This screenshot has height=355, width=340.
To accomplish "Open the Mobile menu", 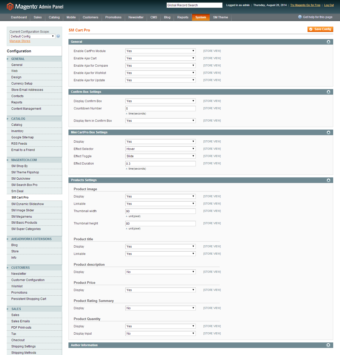I will [x=71, y=17].
